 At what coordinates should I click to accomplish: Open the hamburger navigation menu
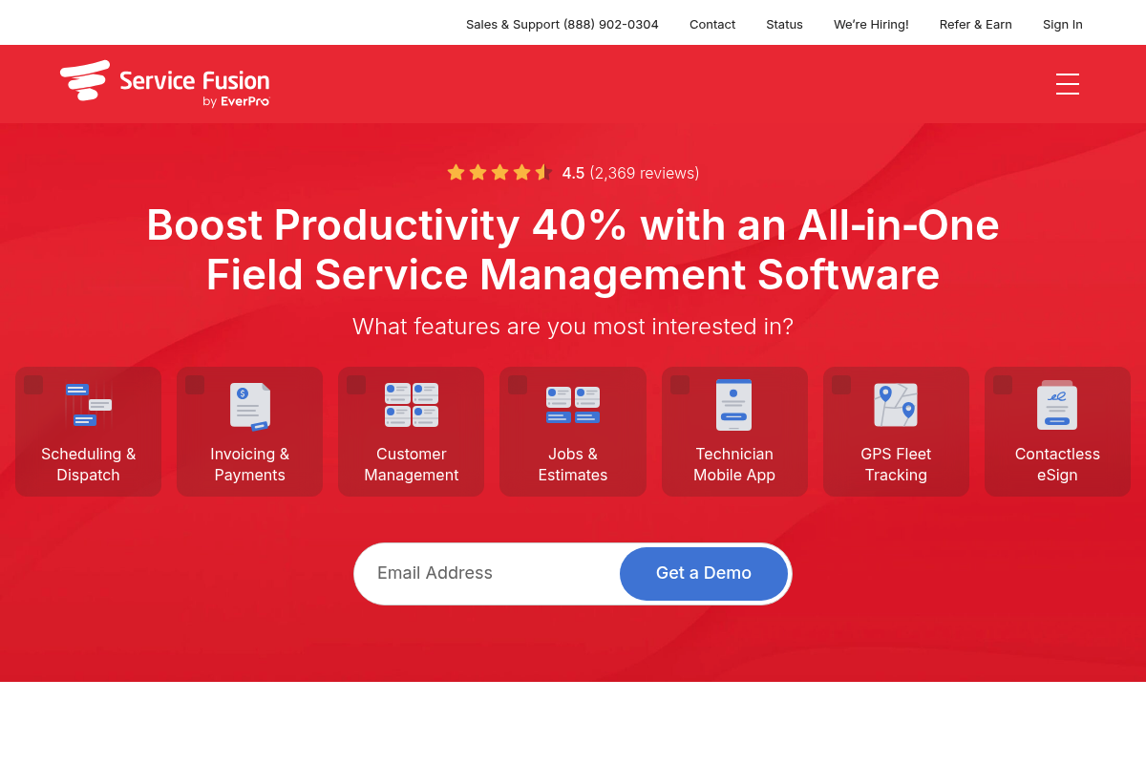point(1067,84)
